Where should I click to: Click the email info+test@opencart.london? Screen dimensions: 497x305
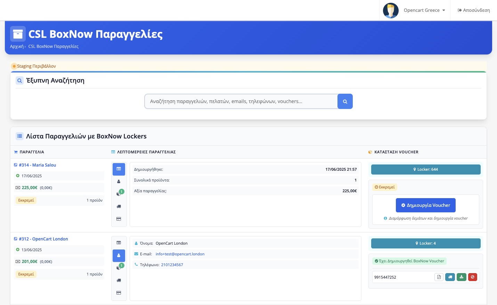(180, 254)
